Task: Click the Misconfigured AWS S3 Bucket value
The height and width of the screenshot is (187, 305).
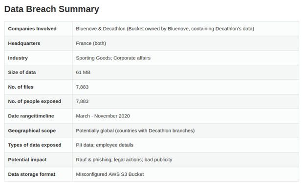Action: (109, 174)
